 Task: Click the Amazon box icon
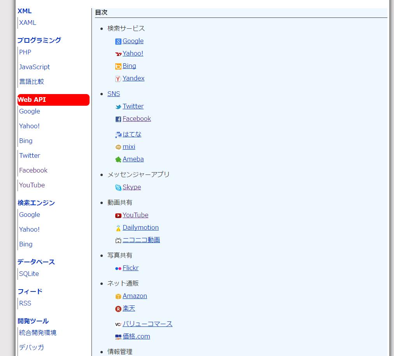(x=118, y=297)
